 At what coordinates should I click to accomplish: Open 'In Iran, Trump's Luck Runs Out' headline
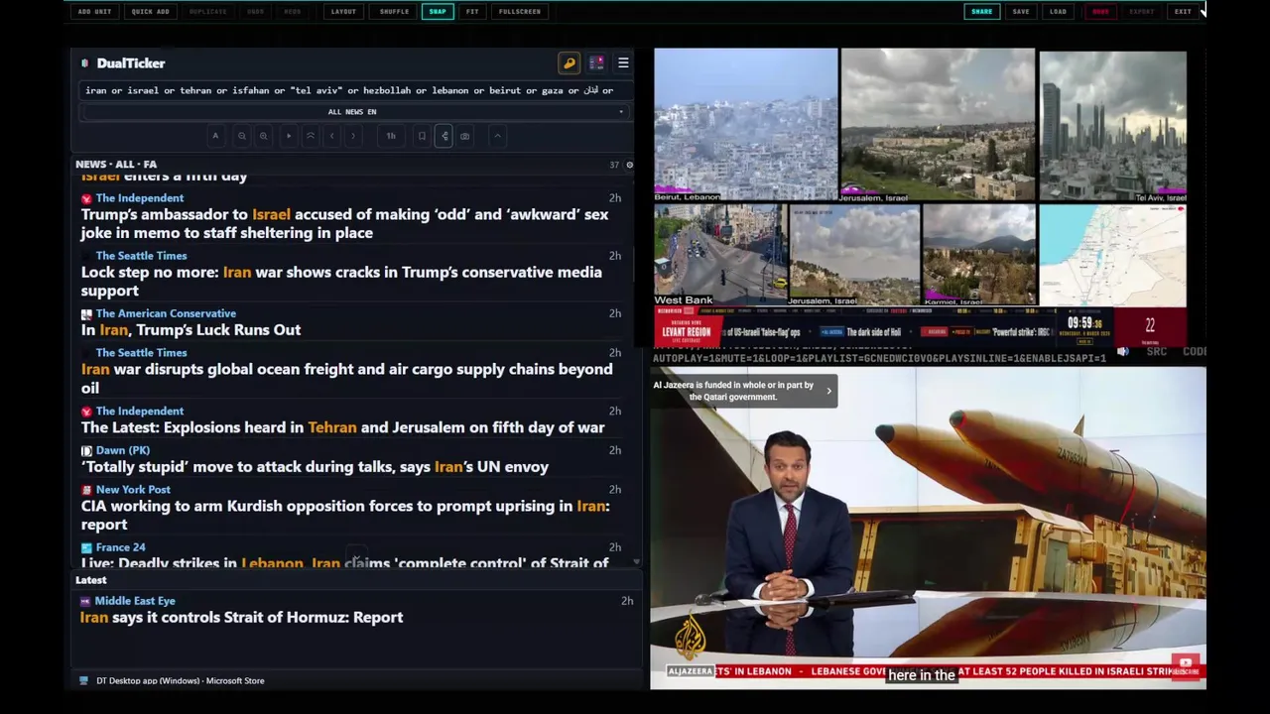[x=190, y=329]
